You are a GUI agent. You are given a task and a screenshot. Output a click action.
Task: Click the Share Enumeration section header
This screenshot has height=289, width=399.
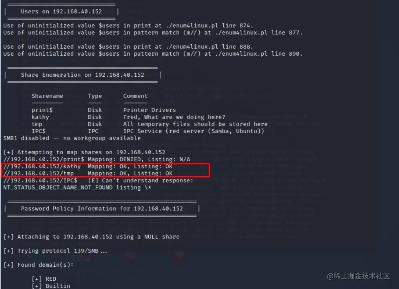[82, 75]
